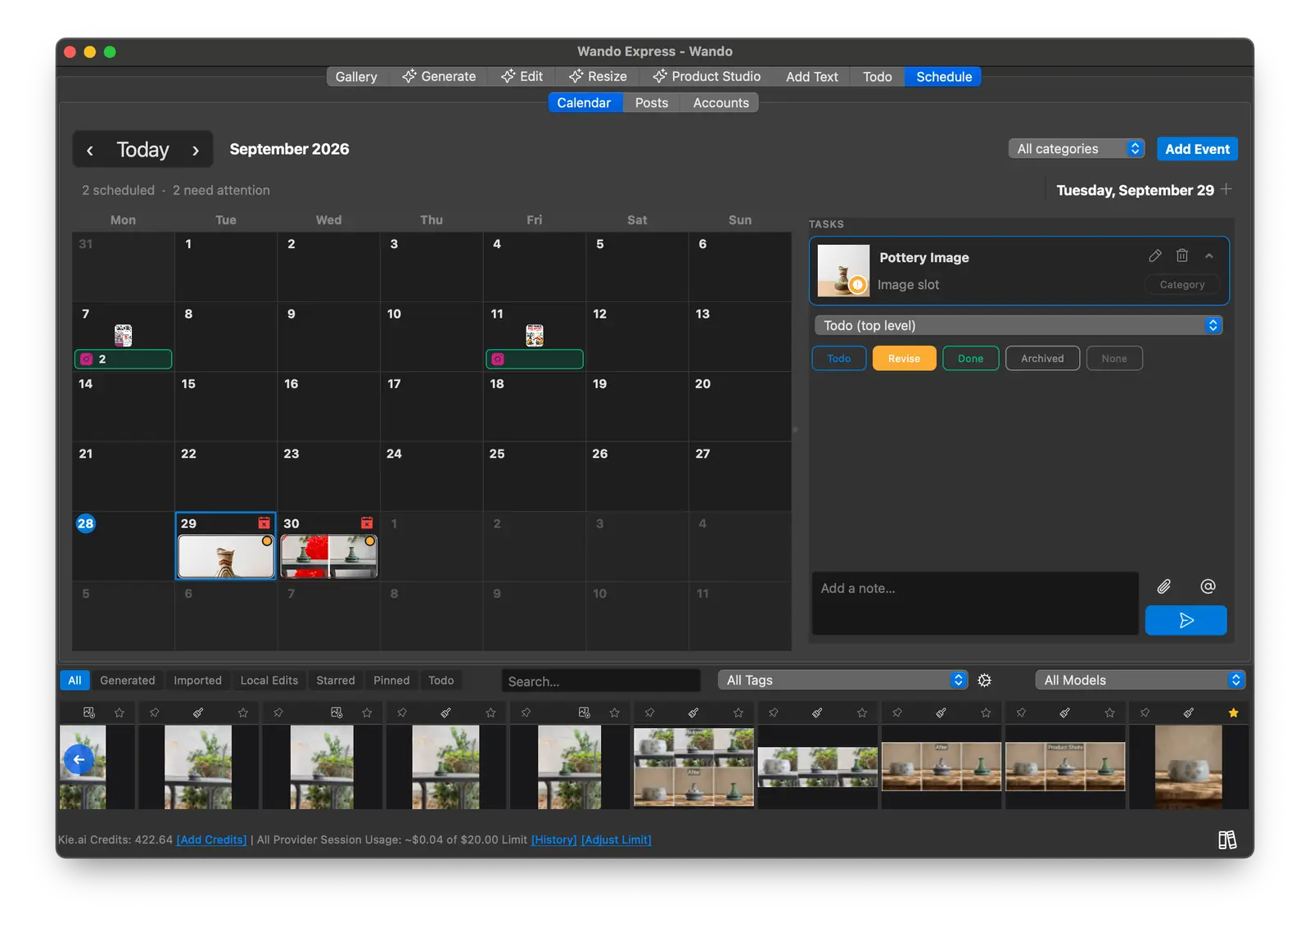1310x932 pixels.
Task: Open the All Tags dropdown
Action: (843, 681)
